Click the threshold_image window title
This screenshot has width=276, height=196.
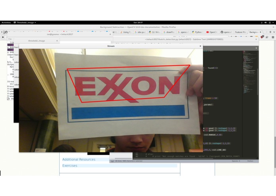pos(37,41)
